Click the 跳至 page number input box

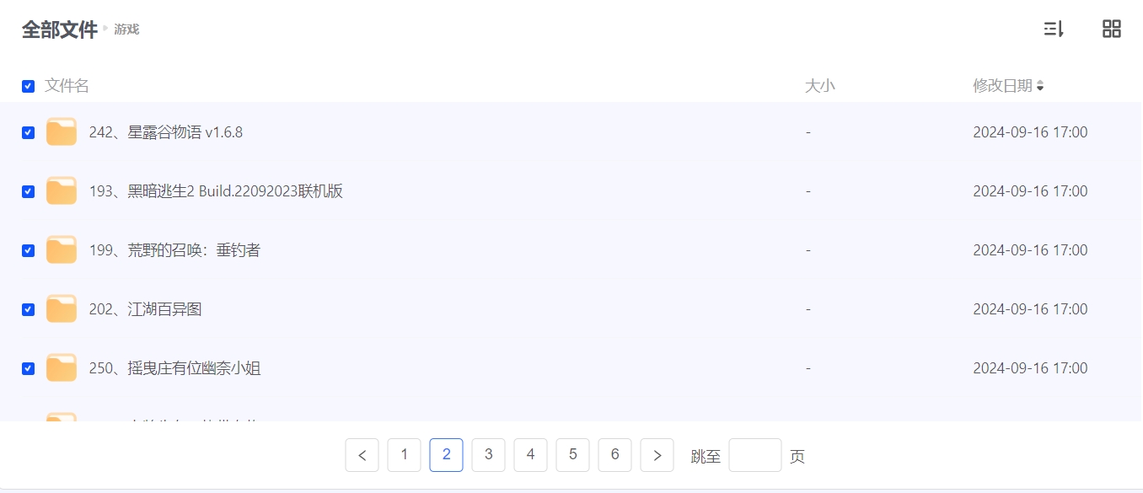pyautogui.click(x=755, y=455)
